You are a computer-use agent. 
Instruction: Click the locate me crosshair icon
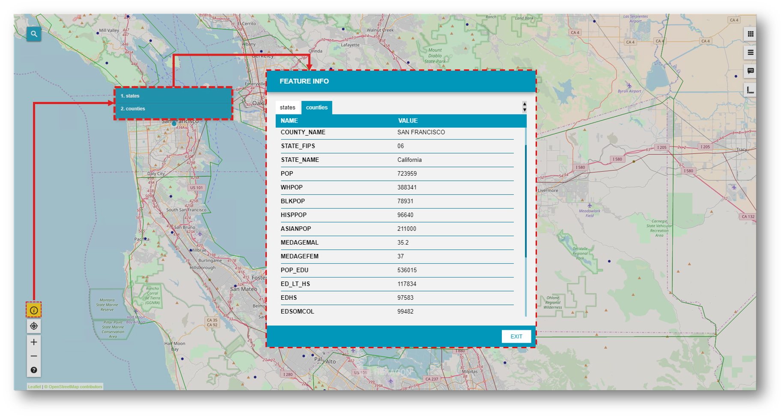[x=34, y=326]
